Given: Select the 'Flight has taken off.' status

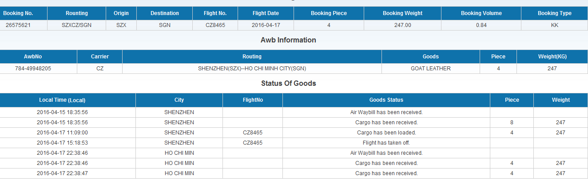Looking at the screenshot, I should pyautogui.click(x=386, y=143).
